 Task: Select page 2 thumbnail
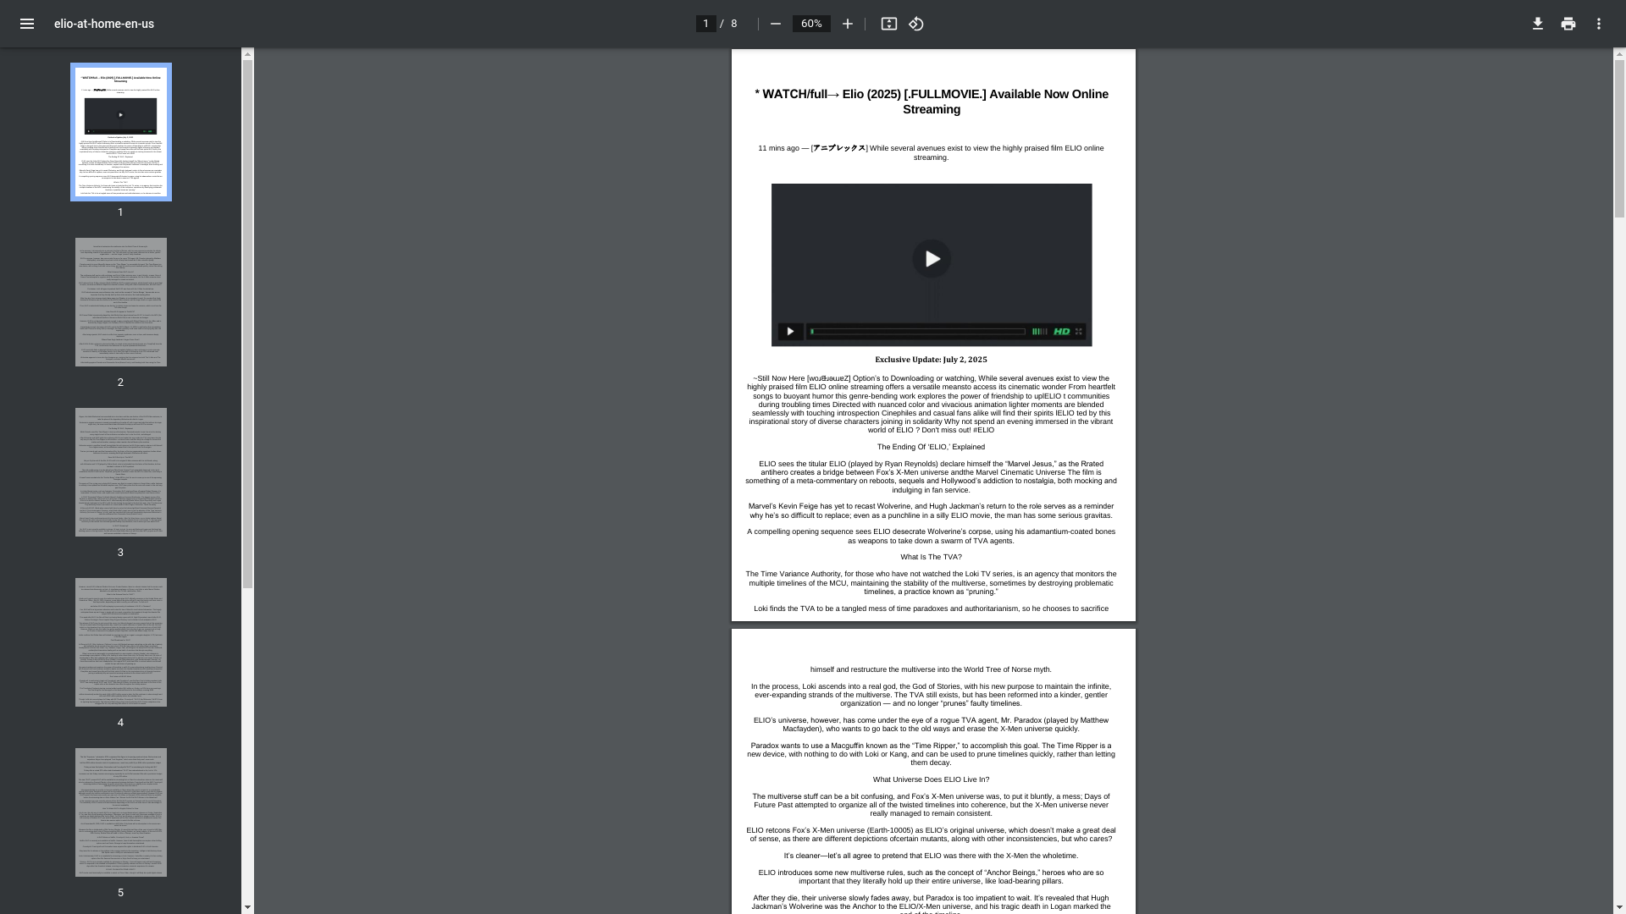tap(121, 302)
